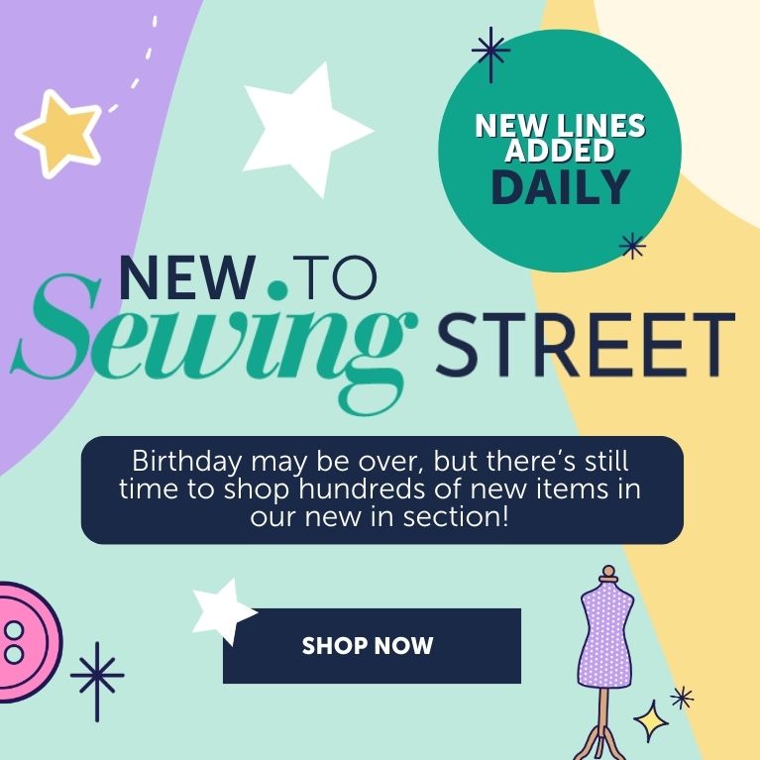Click the green New Lines Added Daily badge
Viewport: 760px width, 760px height.
click(560, 151)
